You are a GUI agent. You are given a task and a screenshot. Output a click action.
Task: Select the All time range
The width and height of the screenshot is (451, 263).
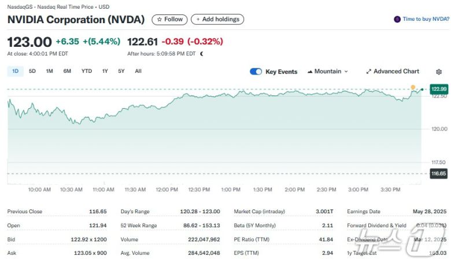(x=138, y=71)
